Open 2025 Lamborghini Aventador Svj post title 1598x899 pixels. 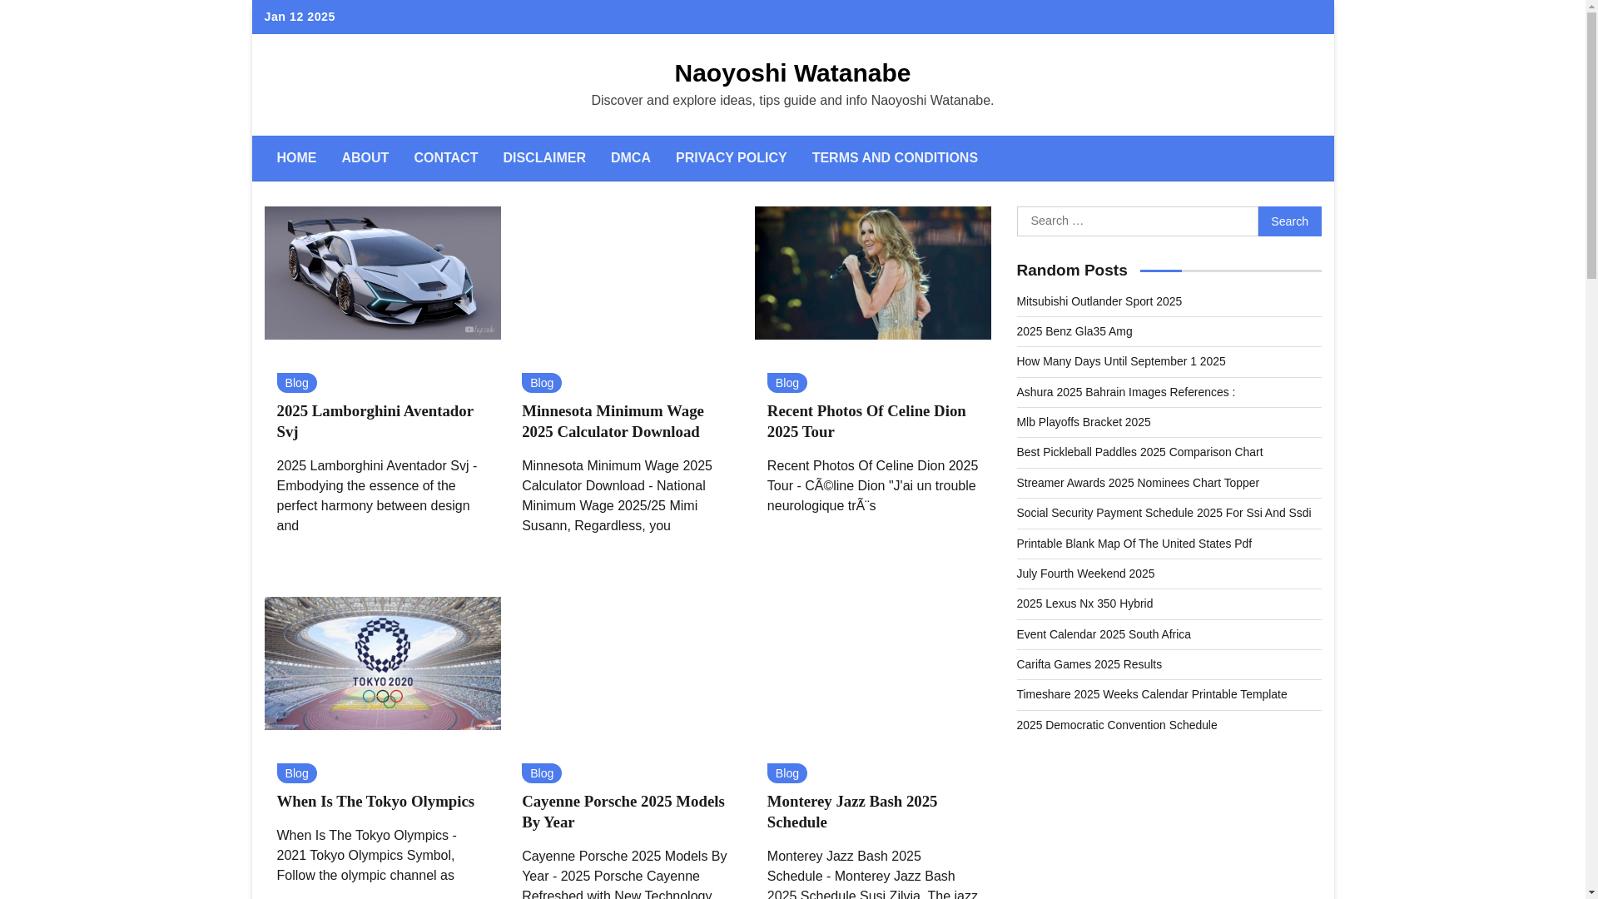375,421
